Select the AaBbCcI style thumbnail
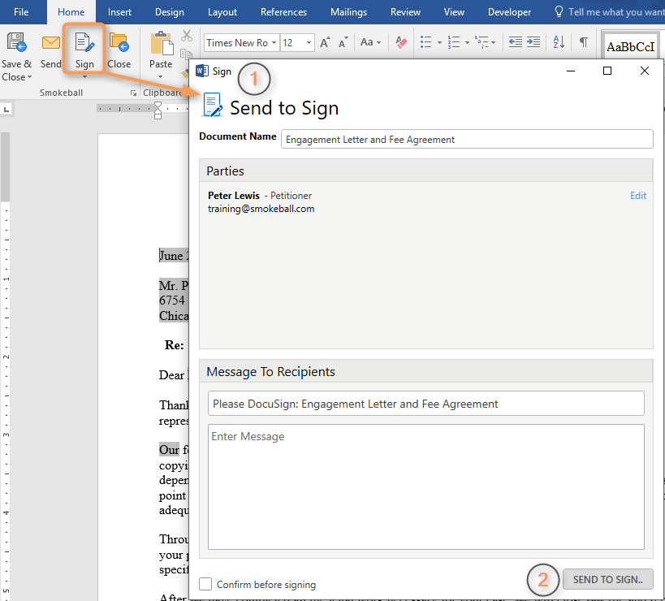Screen dimensions: 665x601 click(x=631, y=45)
